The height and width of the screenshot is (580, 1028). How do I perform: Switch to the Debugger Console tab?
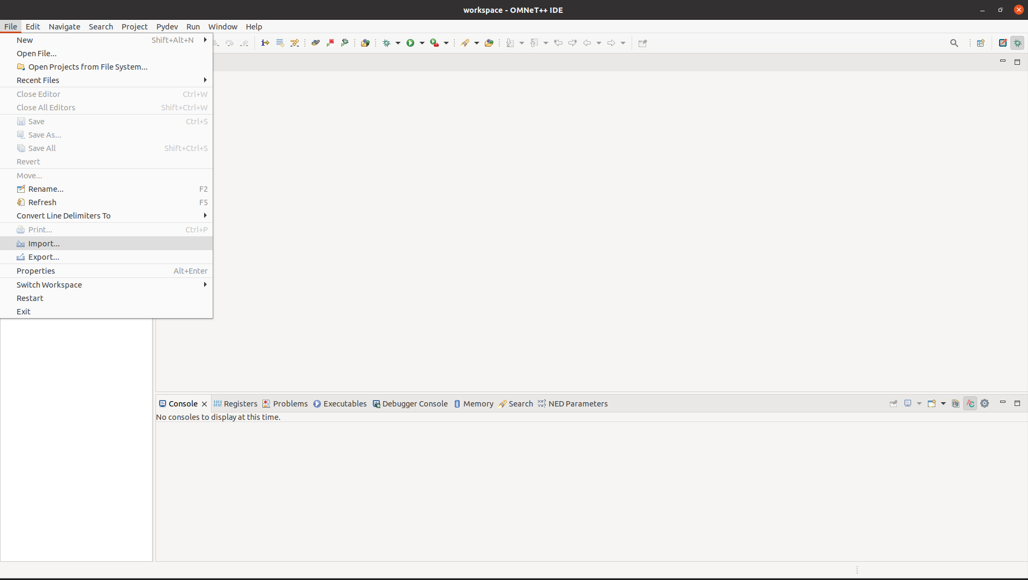pyautogui.click(x=410, y=404)
